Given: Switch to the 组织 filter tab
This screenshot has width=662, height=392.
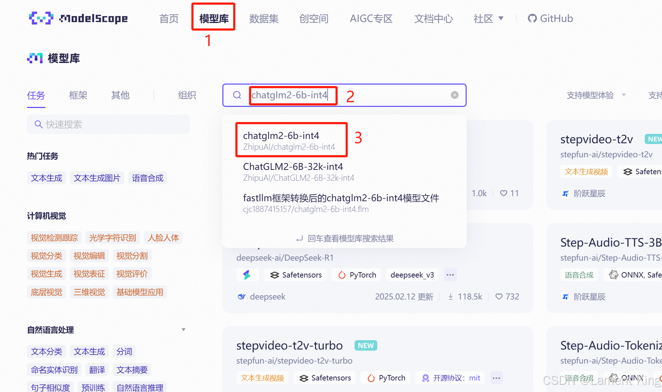Looking at the screenshot, I should click(187, 95).
